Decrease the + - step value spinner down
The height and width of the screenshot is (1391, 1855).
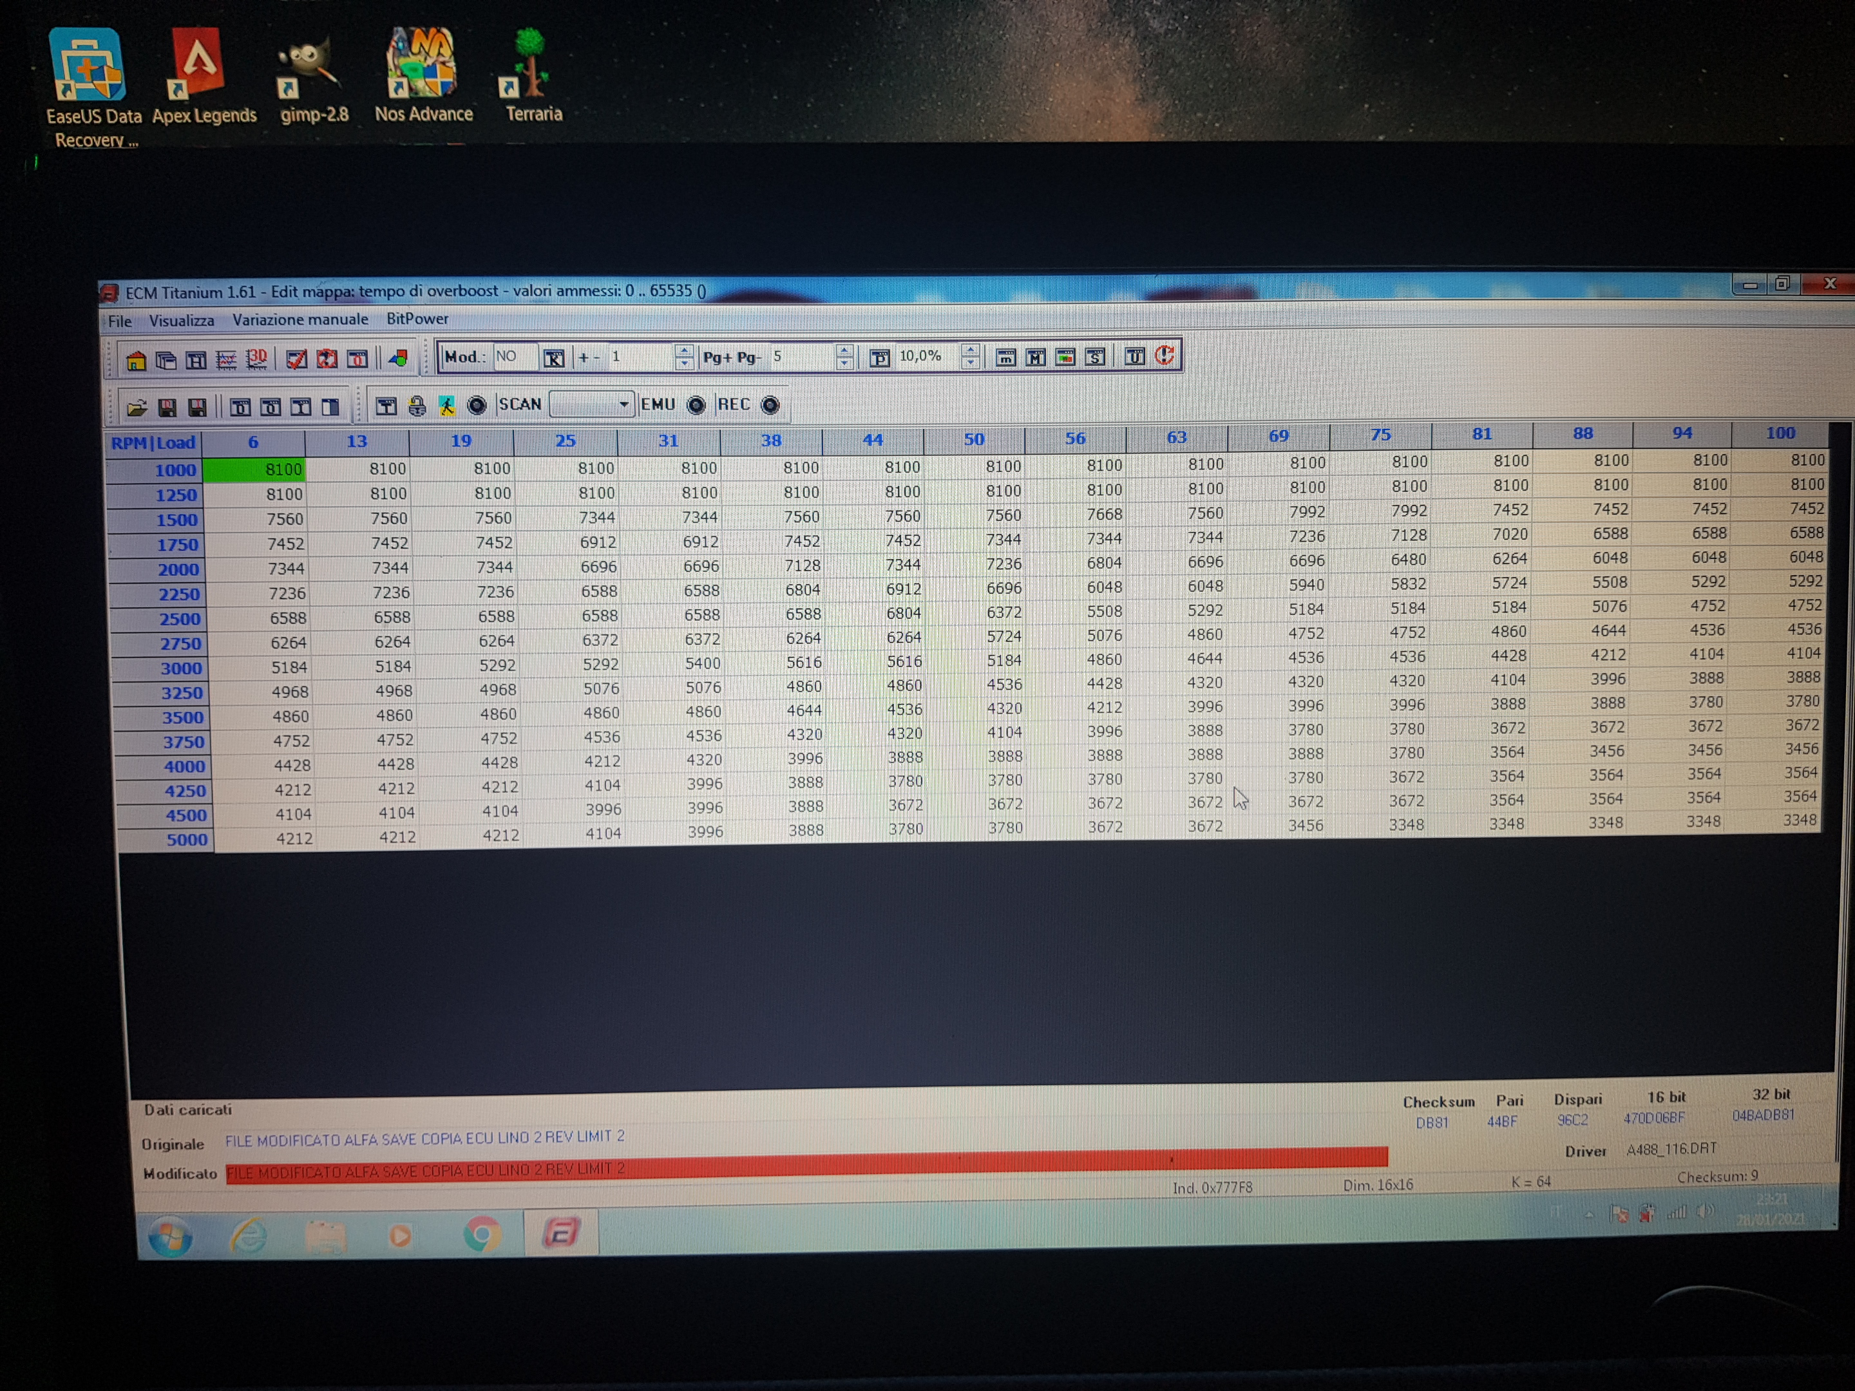tap(684, 363)
